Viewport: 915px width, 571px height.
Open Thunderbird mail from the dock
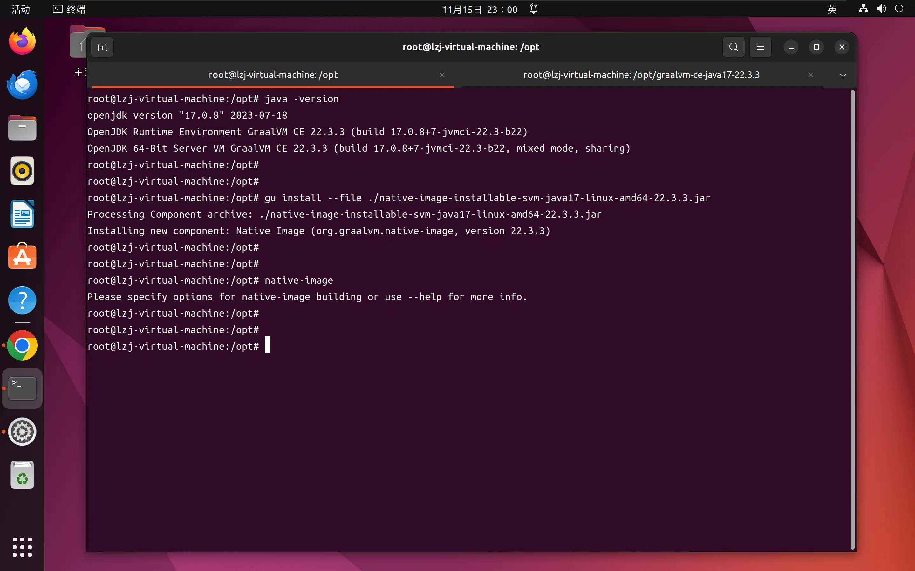click(x=22, y=85)
